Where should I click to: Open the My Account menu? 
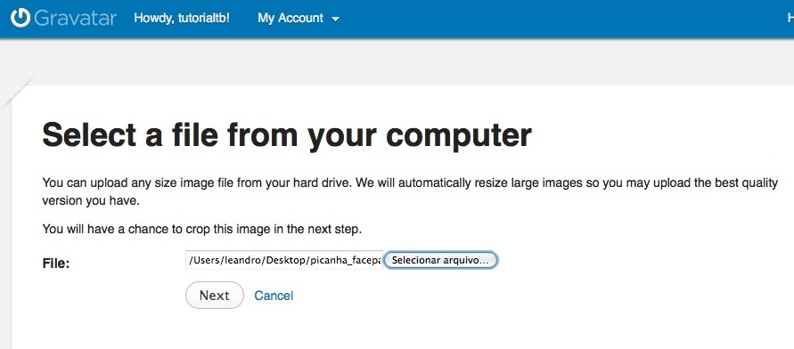point(298,18)
